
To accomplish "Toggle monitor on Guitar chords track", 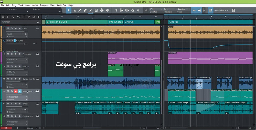I will (20, 79).
